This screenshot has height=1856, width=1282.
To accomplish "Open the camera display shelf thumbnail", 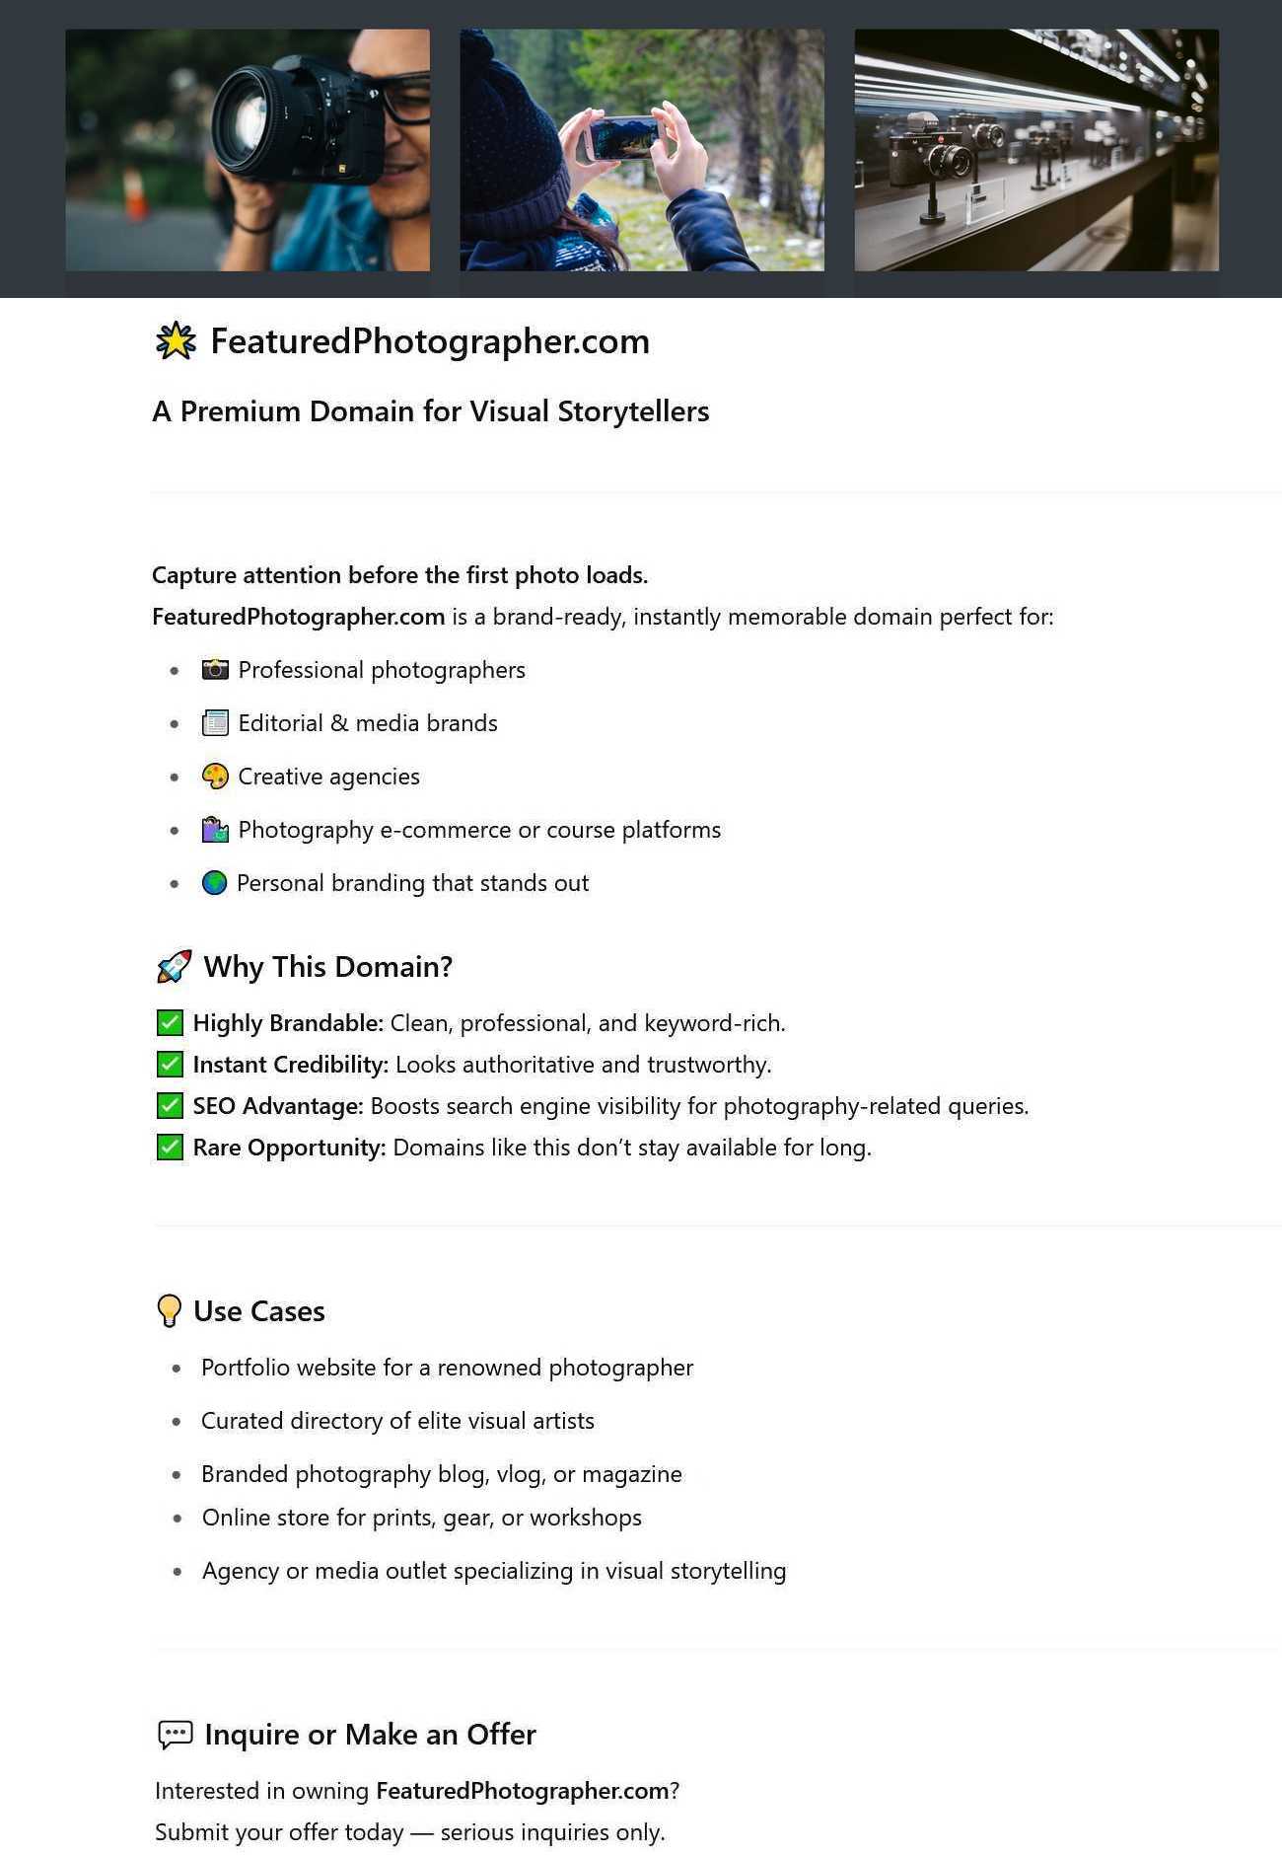I will (x=1036, y=150).
